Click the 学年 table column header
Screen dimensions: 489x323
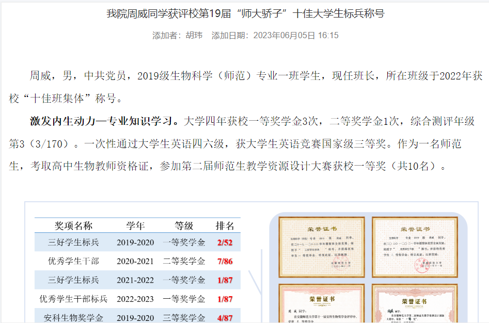pos(135,226)
